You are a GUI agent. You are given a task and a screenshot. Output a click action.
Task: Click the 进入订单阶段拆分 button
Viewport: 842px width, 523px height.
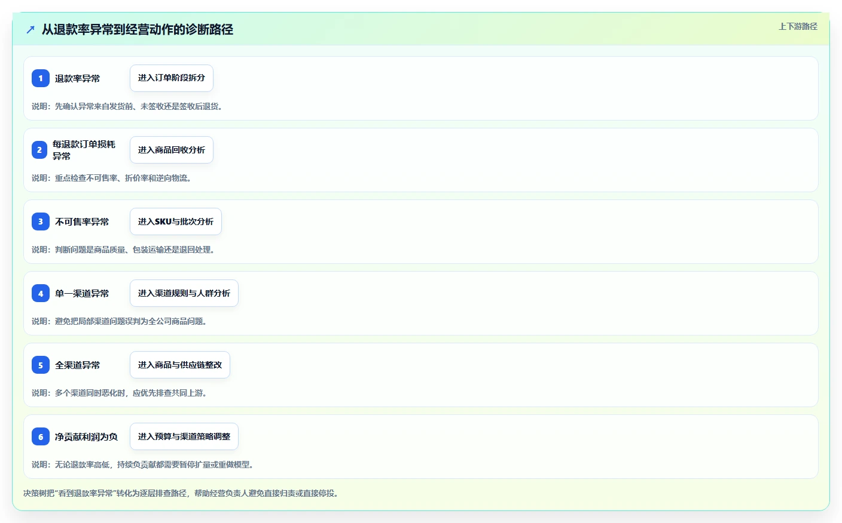(x=172, y=78)
